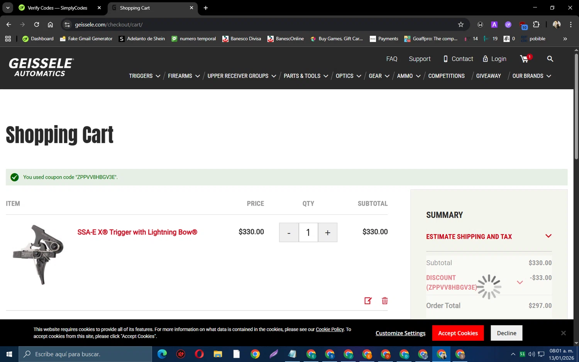This screenshot has height=362, width=579.
Task: Open the tab search dropdown arrow
Action: pyautogui.click(x=8, y=8)
